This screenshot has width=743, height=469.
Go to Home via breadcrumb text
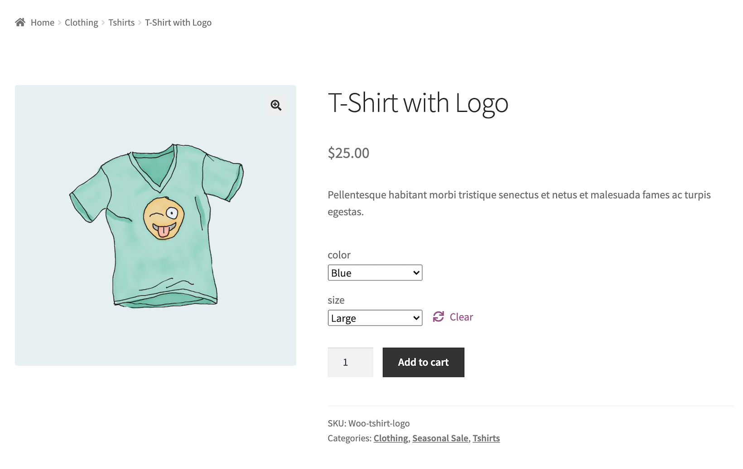click(43, 23)
